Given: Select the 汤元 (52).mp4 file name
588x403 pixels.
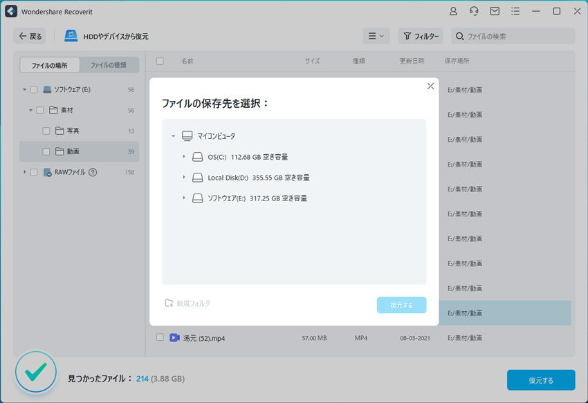Looking at the screenshot, I should pyautogui.click(x=204, y=338).
